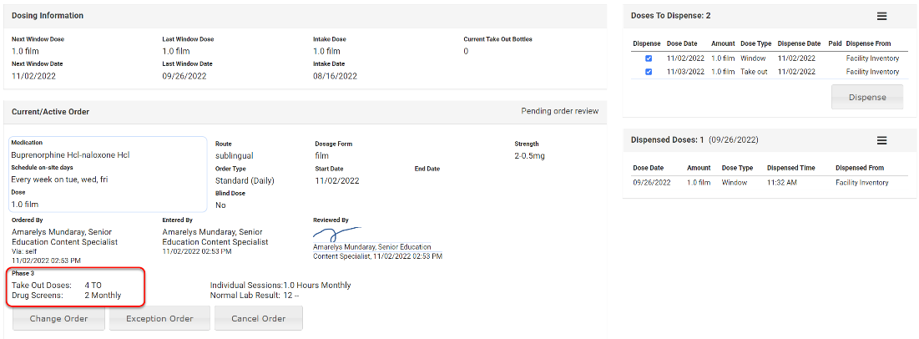Viewport: 919px width, 339px height.
Task: Click the schedule 'Every week on tue, wed, fri'
Action: tap(59, 179)
